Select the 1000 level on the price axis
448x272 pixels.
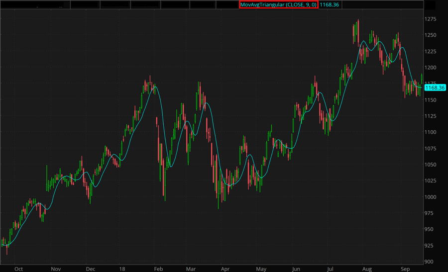pyautogui.click(x=432, y=197)
